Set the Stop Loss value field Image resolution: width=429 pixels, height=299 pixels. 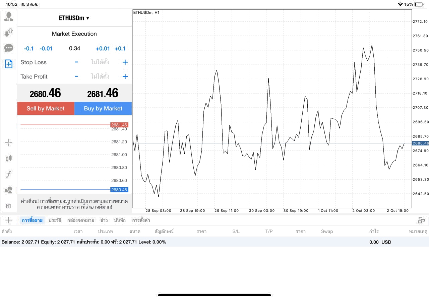100,62
